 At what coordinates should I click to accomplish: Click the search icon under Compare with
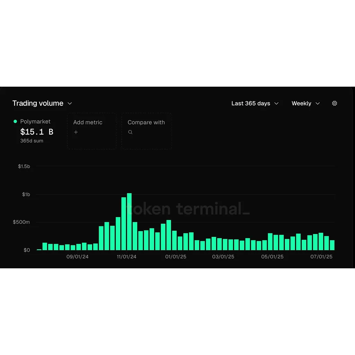click(130, 132)
